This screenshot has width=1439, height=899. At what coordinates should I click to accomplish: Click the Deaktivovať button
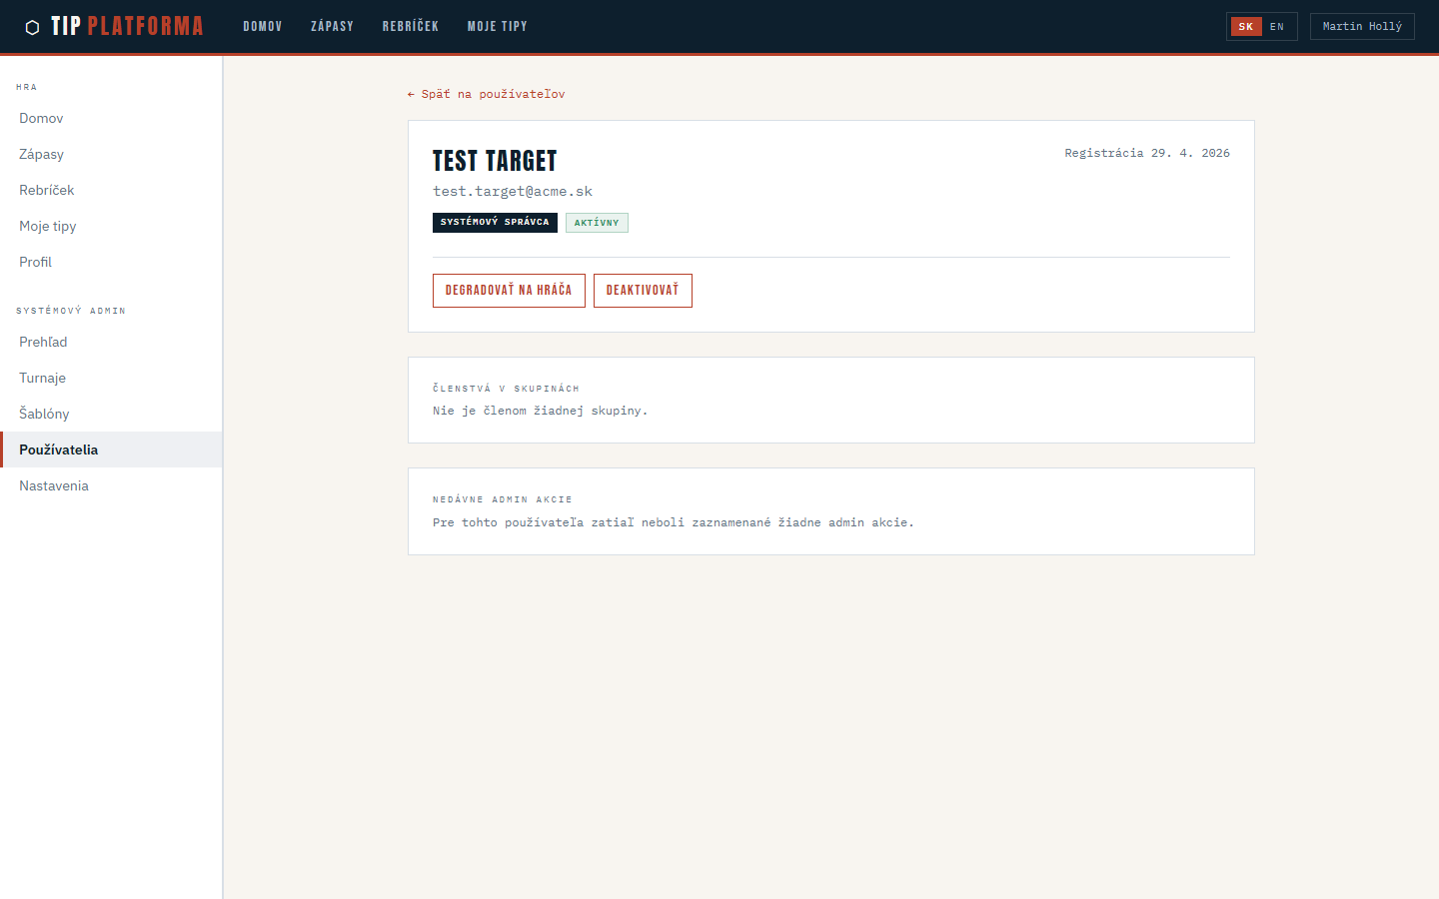click(643, 291)
